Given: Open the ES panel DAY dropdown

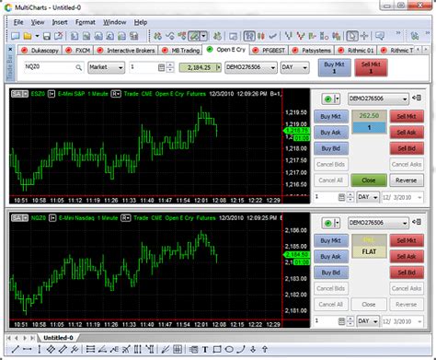Looking at the screenshot, I should [x=368, y=197].
